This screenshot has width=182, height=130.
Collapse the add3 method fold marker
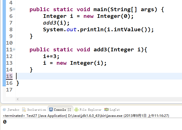(14, 49)
